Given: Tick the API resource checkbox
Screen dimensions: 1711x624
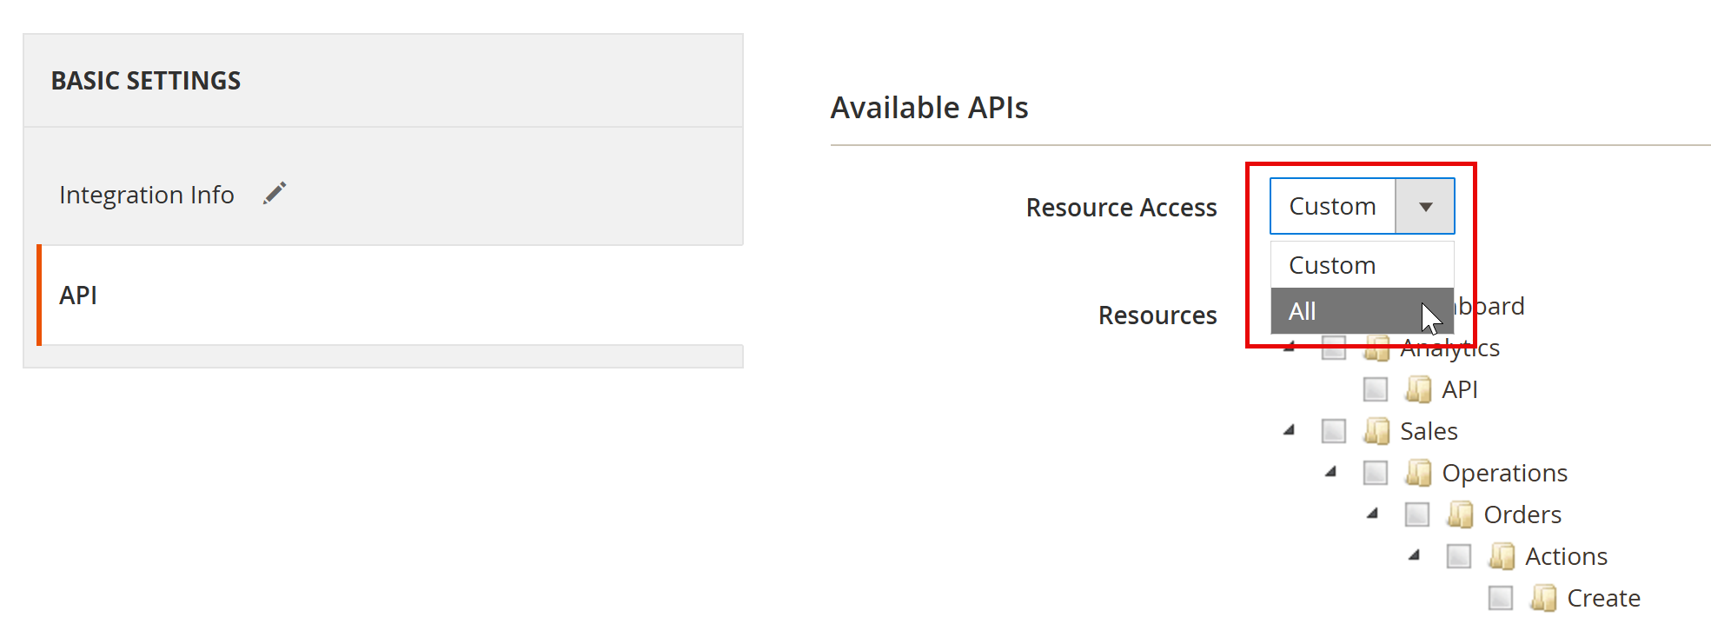Looking at the screenshot, I should click(1376, 389).
